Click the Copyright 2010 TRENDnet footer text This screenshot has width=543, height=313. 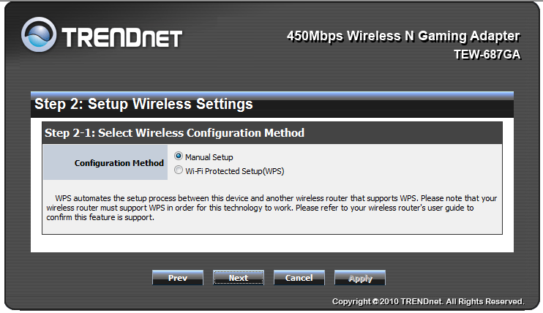pos(428,301)
